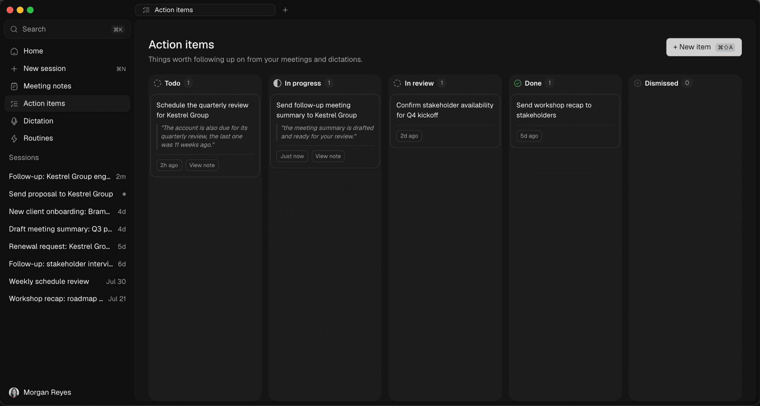760x406 pixels.
Task: Focus the Search field in the sidebar
Action: 67,29
